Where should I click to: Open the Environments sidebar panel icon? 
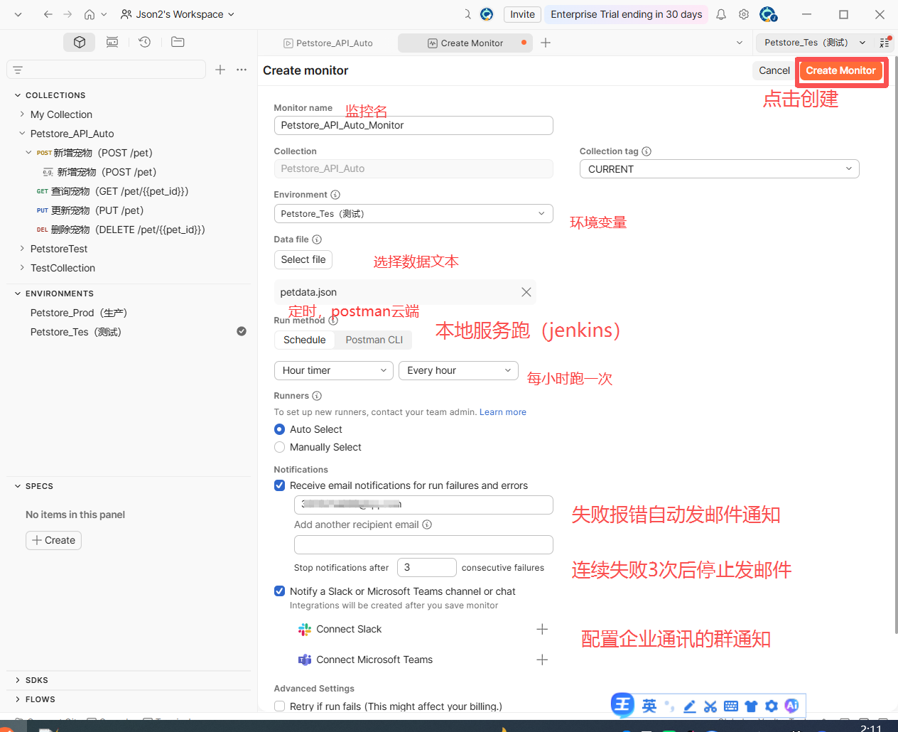click(112, 43)
